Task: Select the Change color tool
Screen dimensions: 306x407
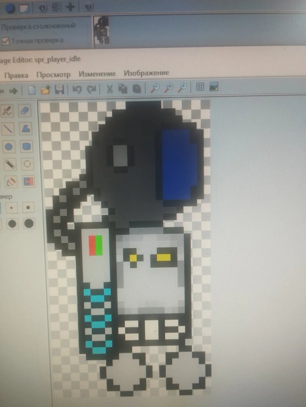Action: [28, 182]
